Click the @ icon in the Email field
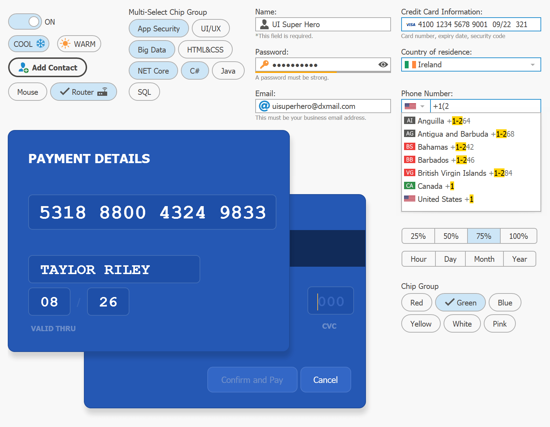The image size is (550, 427). coord(264,106)
